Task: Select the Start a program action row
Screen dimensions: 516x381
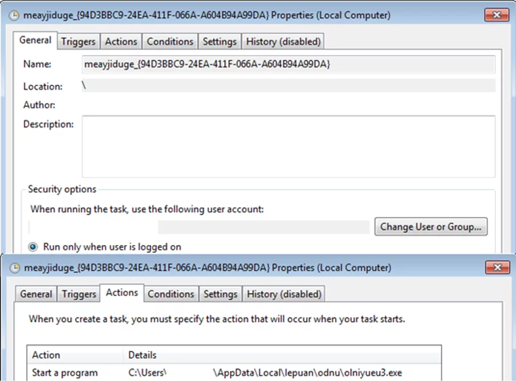Action: [x=234, y=372]
